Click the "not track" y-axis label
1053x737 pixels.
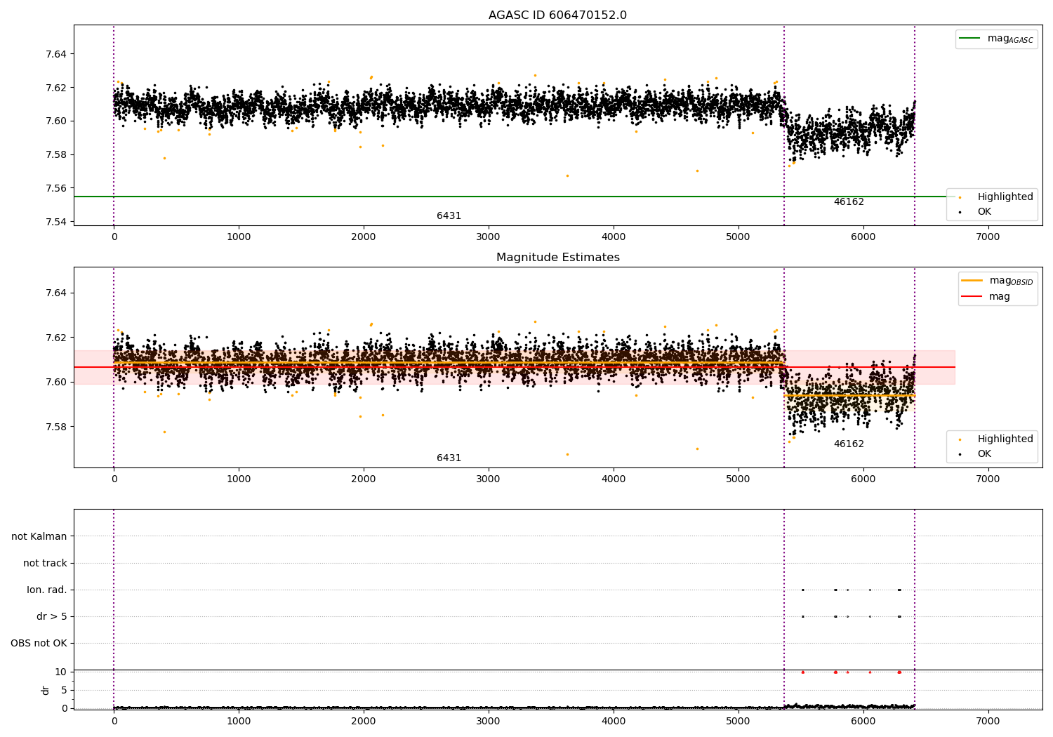click(x=45, y=563)
